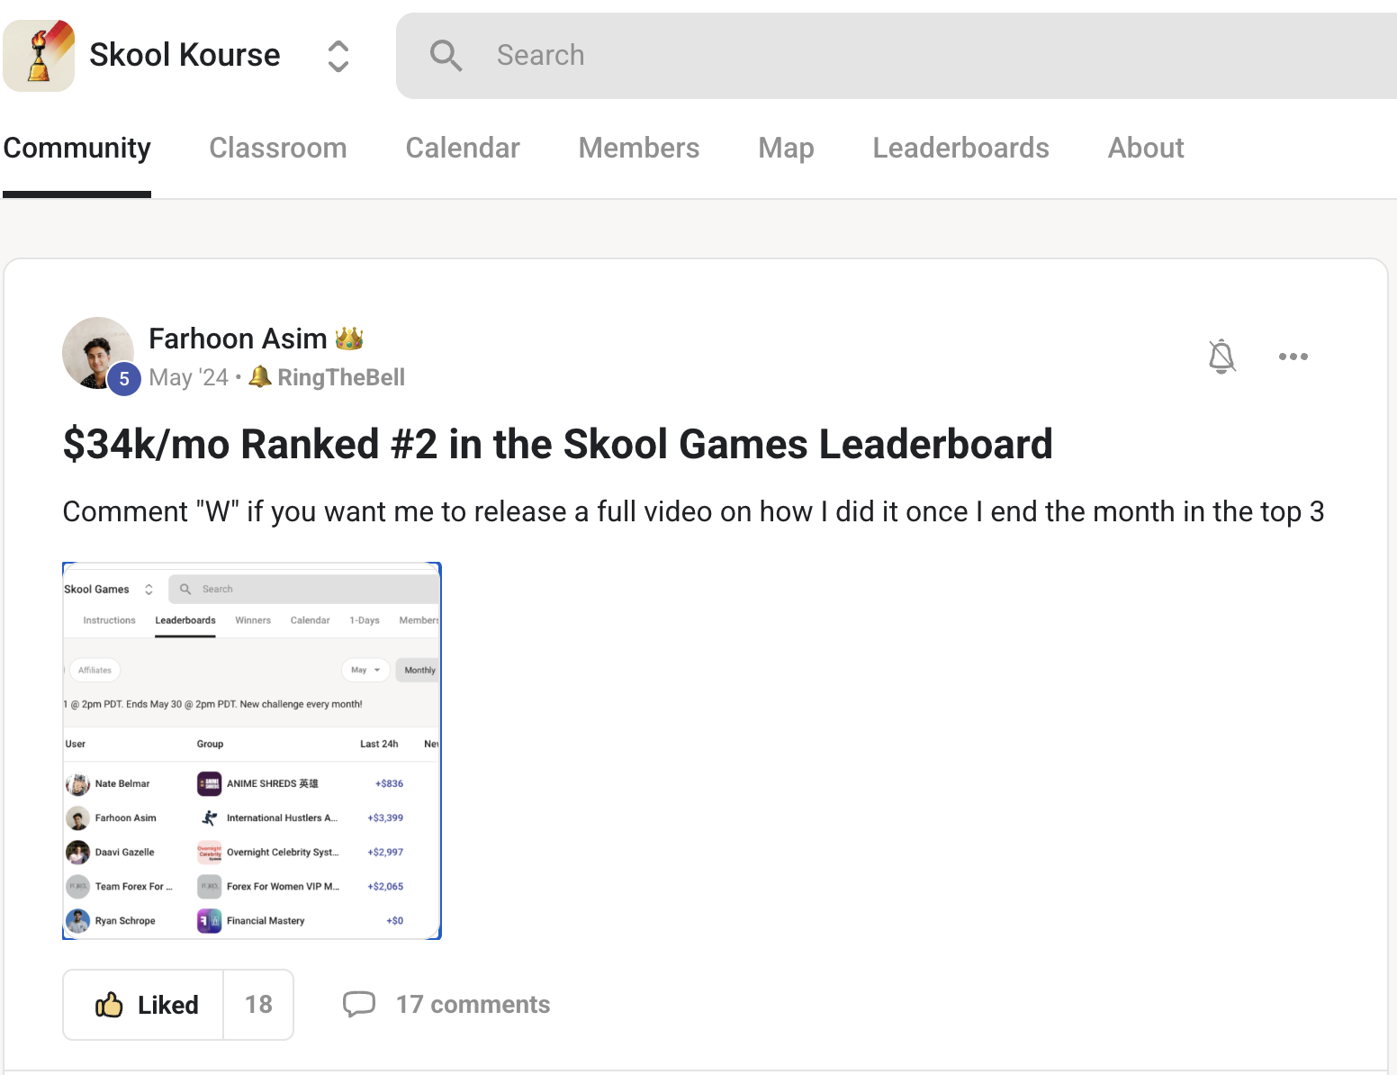The width and height of the screenshot is (1397, 1075).
Task: Select the Community tab
Action: 77,148
